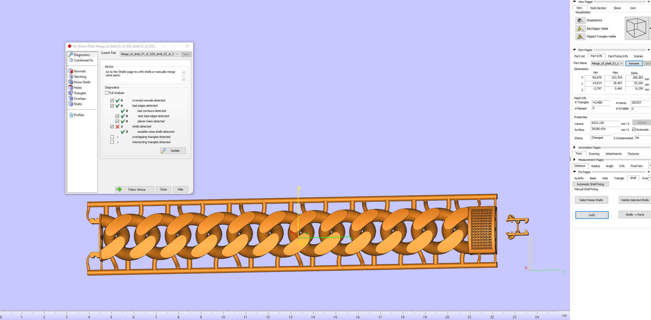
Task: Open the Profiles page icon
Action: (x=71, y=115)
